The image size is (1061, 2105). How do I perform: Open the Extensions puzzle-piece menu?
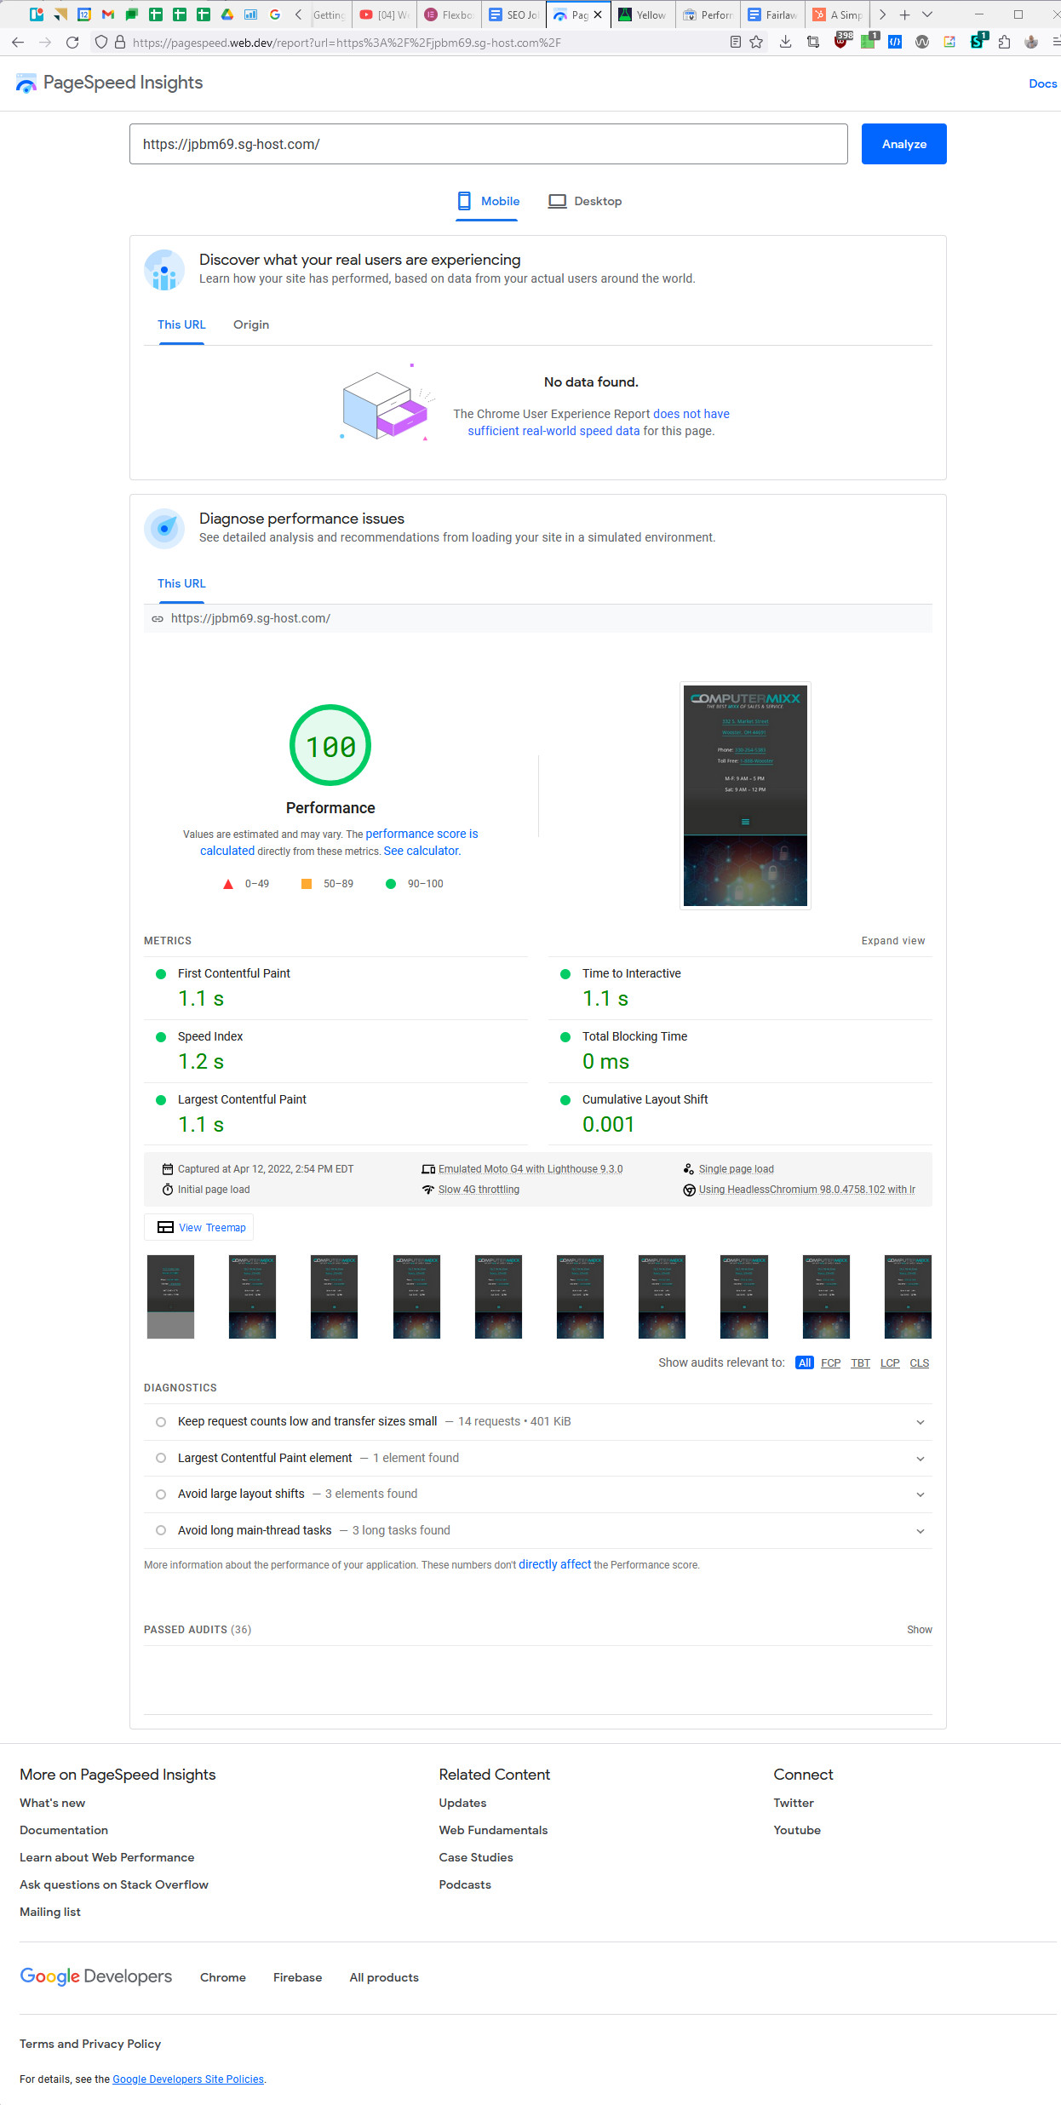[x=1004, y=42]
